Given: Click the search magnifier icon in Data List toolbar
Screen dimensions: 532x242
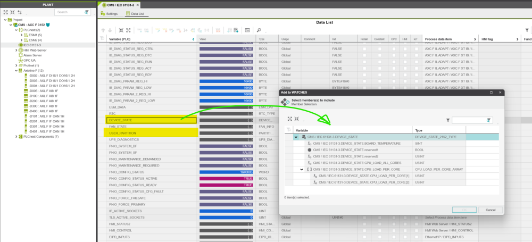Looking at the screenshot, I should [x=259, y=30].
